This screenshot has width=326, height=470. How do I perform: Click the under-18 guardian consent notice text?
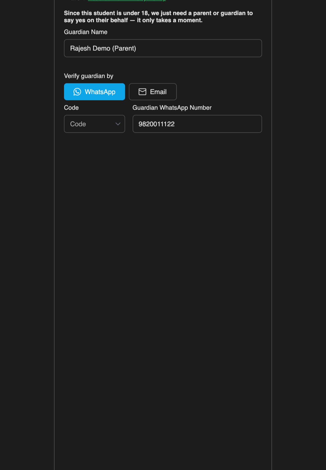pos(158,17)
